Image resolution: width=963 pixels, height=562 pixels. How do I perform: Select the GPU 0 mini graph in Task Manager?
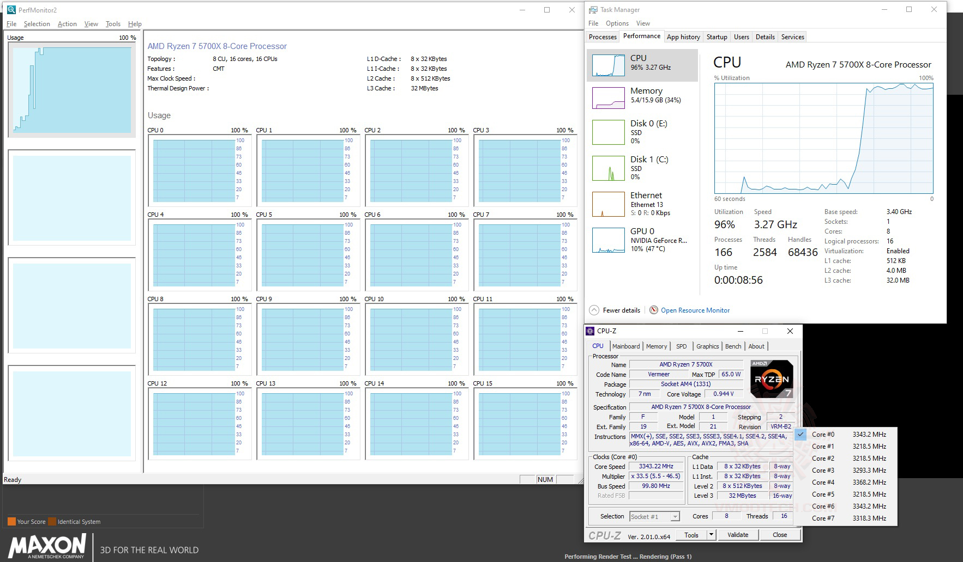click(x=609, y=240)
